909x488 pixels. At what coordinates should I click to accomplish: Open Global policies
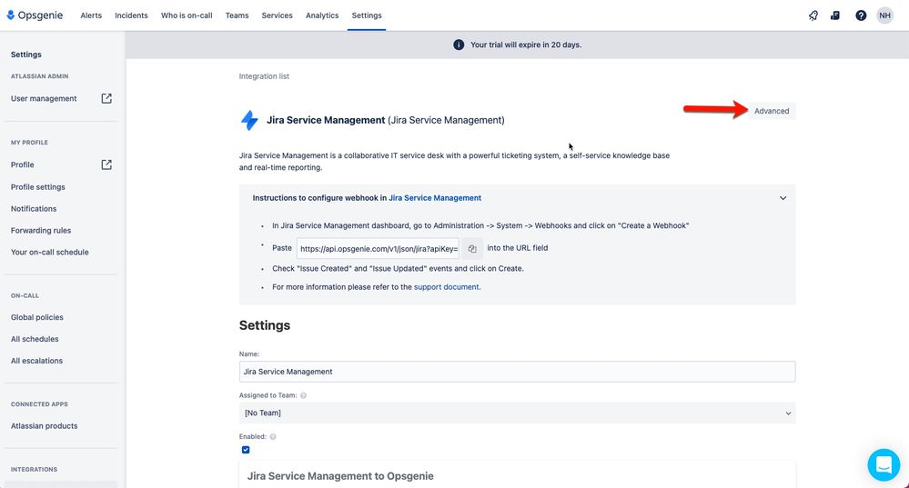pyautogui.click(x=37, y=317)
